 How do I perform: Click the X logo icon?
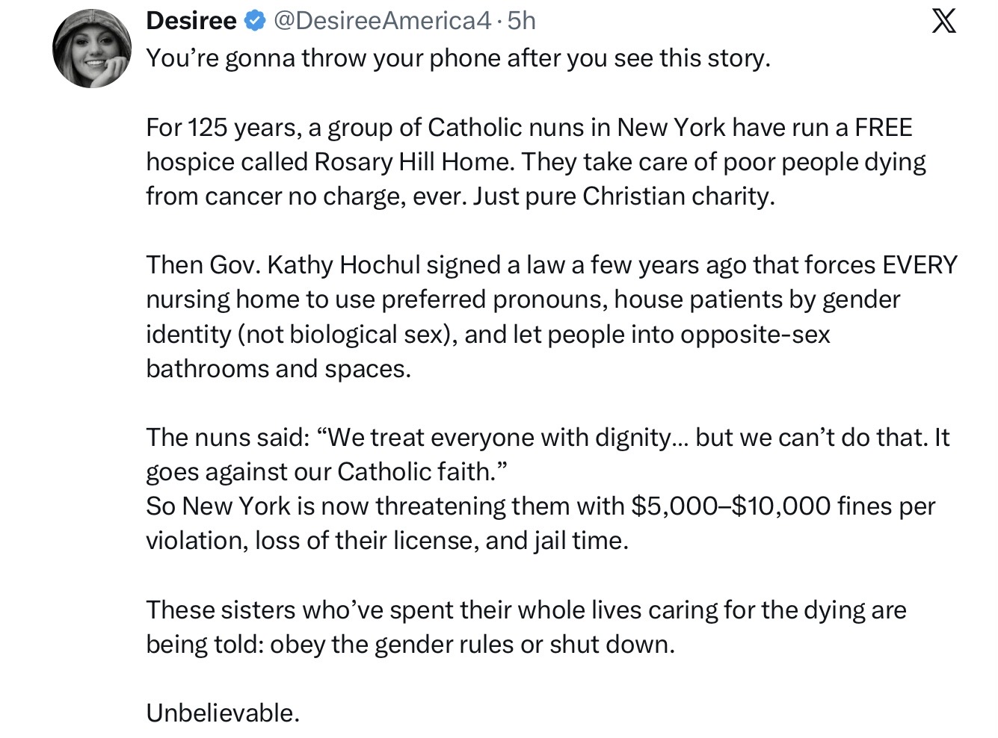pyautogui.click(x=943, y=21)
